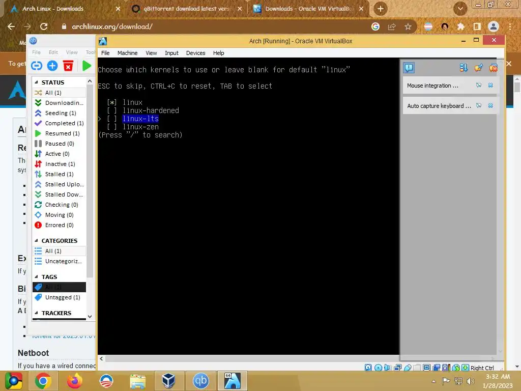Open qBittorrent from the taskbar
521x391 pixels.
point(200,381)
